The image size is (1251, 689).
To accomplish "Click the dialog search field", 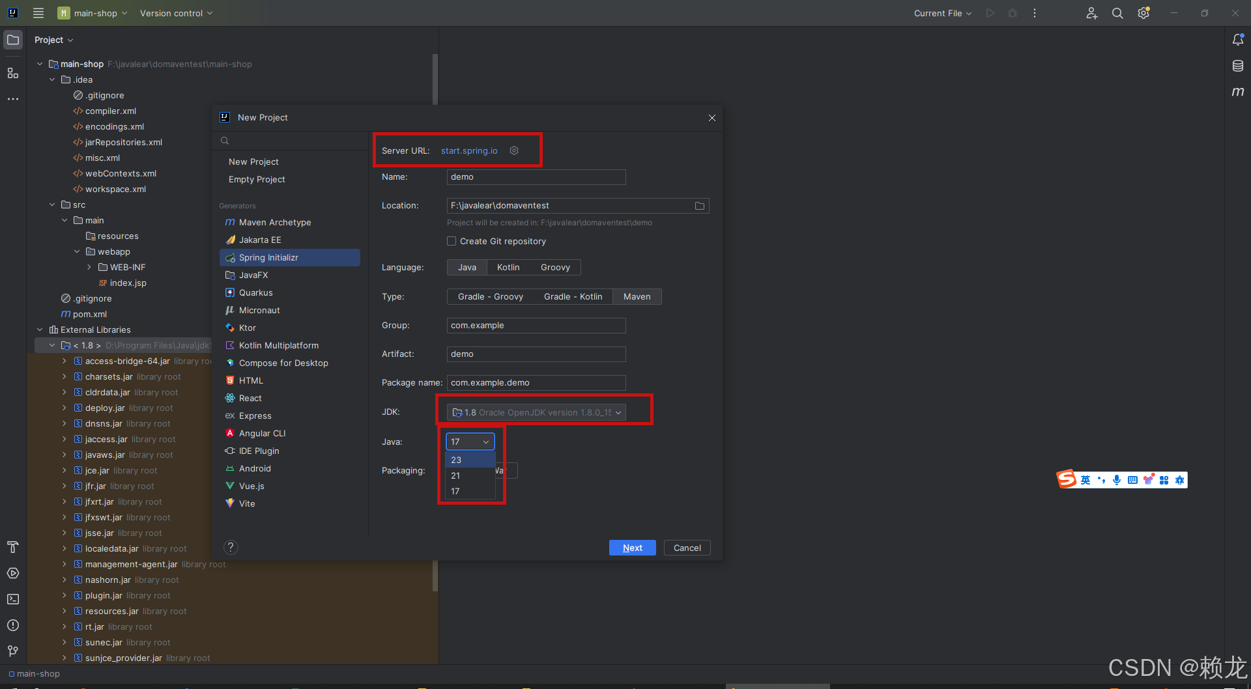I will tap(290, 141).
